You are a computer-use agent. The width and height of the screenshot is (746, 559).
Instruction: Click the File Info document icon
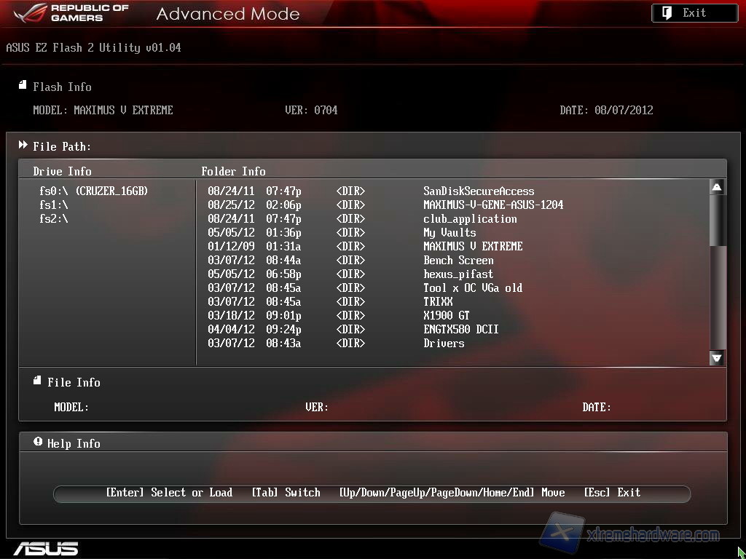tap(37, 381)
